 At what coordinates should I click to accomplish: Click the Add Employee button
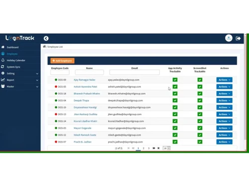[x=62, y=61]
